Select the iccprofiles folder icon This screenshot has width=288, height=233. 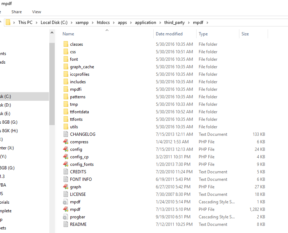(x=66, y=74)
